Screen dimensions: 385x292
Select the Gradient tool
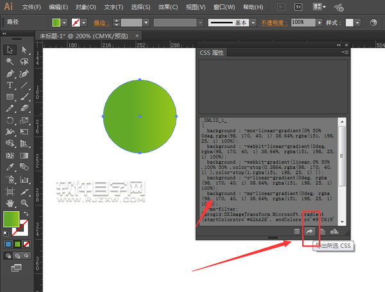[x=24, y=155]
